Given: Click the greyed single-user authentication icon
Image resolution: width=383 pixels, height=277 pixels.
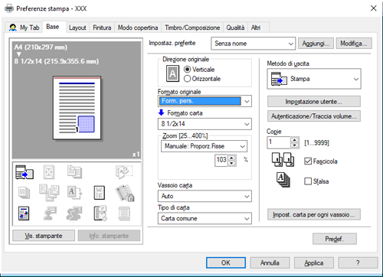Looking at the screenshot, I should click(x=50, y=213).
